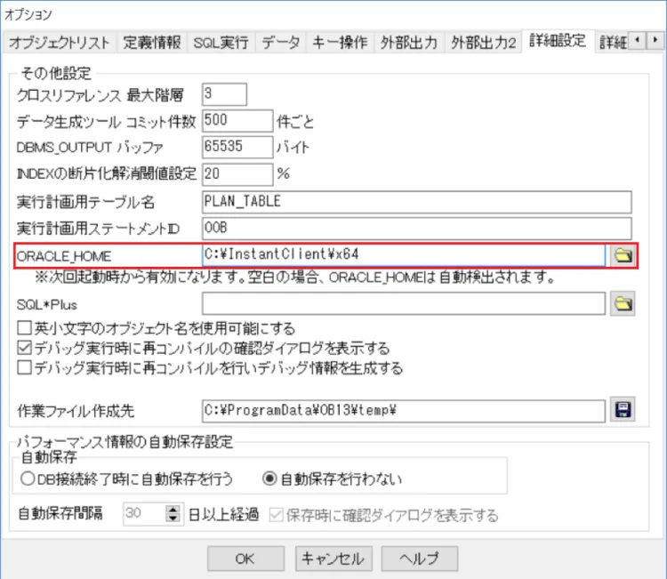Select the 詳細設定 tab
The width and height of the screenshot is (667, 579).
tap(558, 41)
